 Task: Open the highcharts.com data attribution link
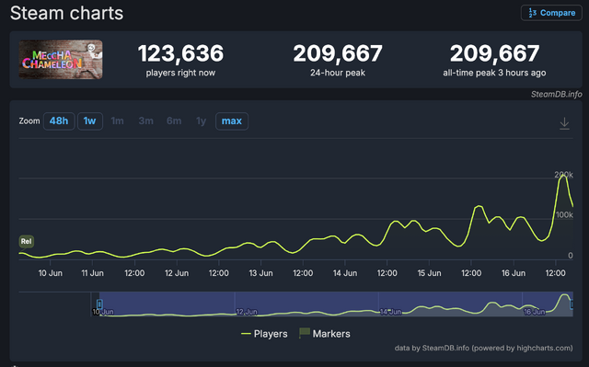point(484,349)
